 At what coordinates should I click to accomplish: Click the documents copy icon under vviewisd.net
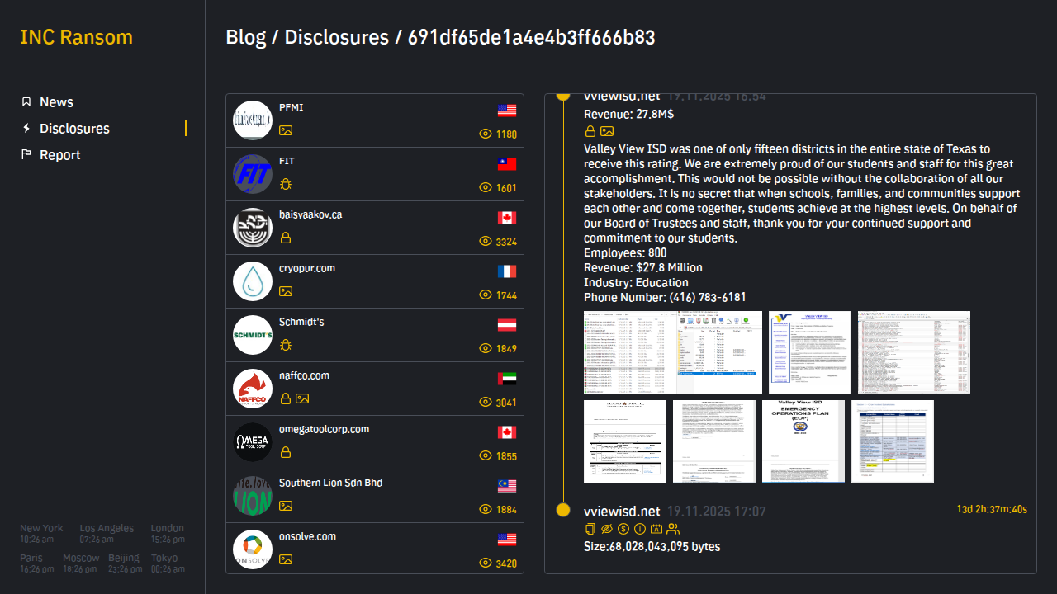(590, 529)
